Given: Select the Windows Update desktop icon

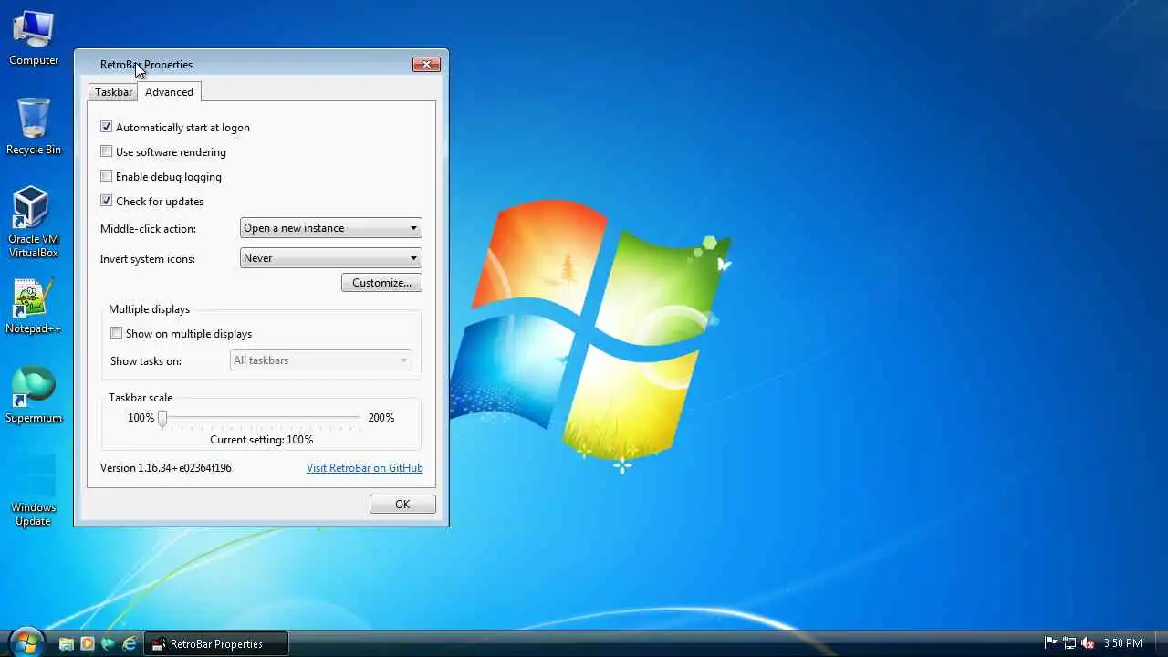Looking at the screenshot, I should (34, 491).
